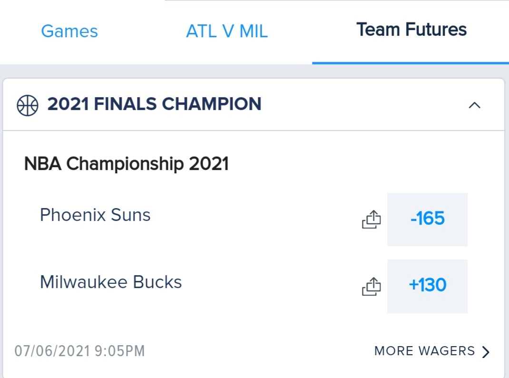Add Milwaukee Bucks +130 odds to betslip
Viewport: 509px width, 378px height.
(x=427, y=286)
